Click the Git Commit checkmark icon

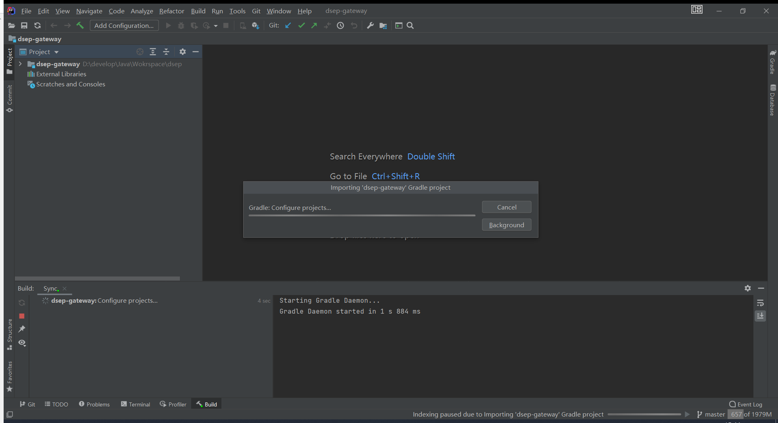tap(301, 25)
